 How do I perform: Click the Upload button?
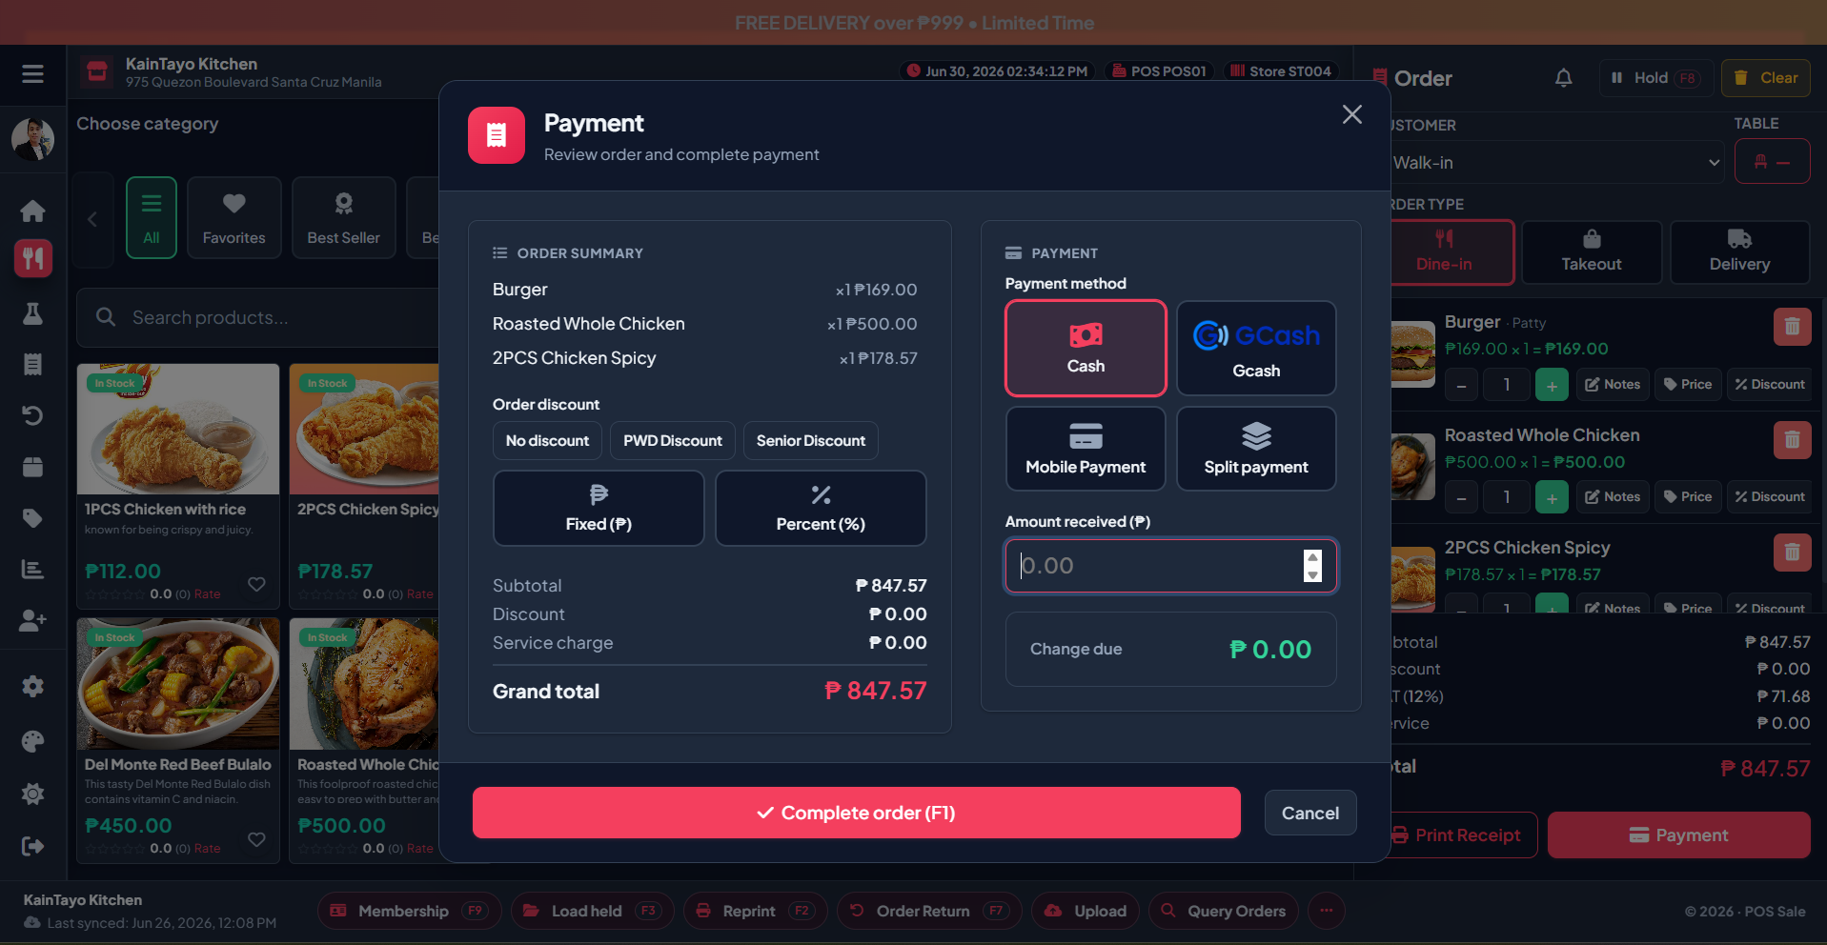[x=1085, y=911]
